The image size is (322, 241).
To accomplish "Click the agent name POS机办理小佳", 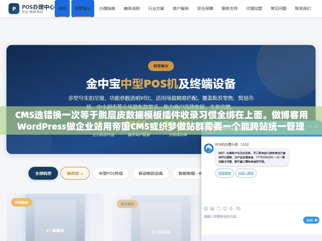I will coord(226,144).
